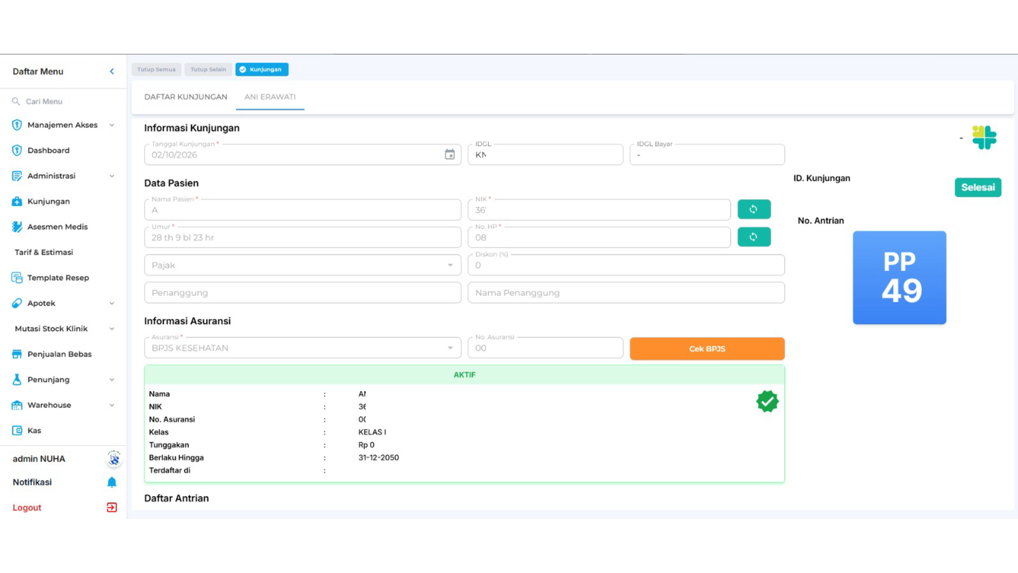
Task: Click the Cari Menu search field
Action: click(x=64, y=101)
